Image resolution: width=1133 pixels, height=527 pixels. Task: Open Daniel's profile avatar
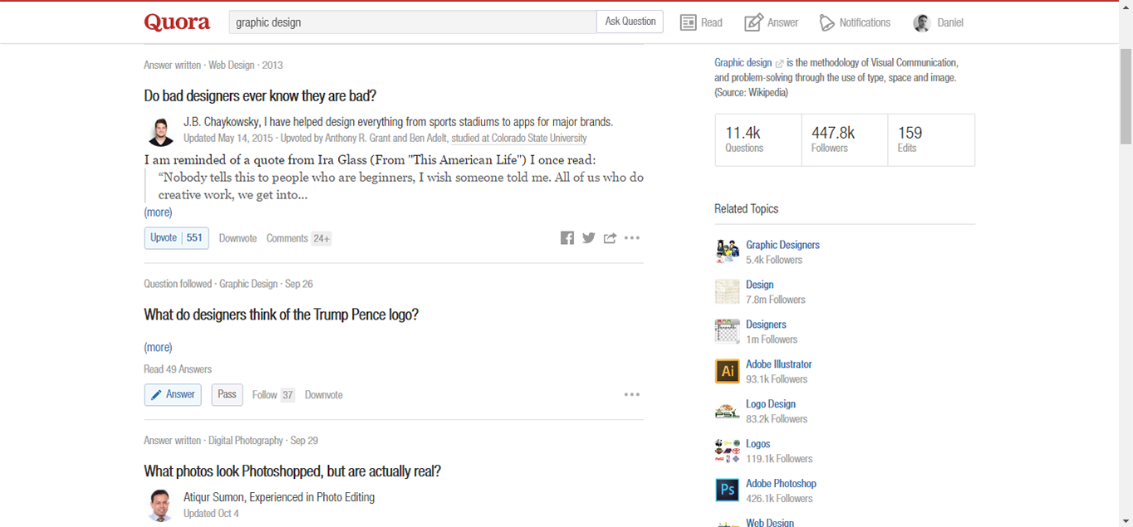pyautogui.click(x=921, y=22)
